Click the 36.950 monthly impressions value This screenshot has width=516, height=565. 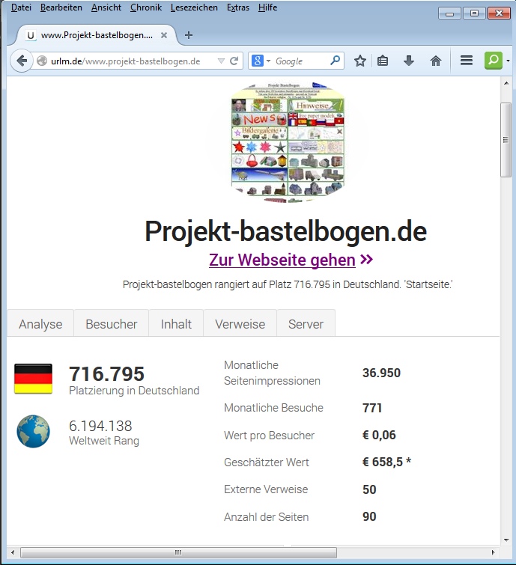[381, 373]
